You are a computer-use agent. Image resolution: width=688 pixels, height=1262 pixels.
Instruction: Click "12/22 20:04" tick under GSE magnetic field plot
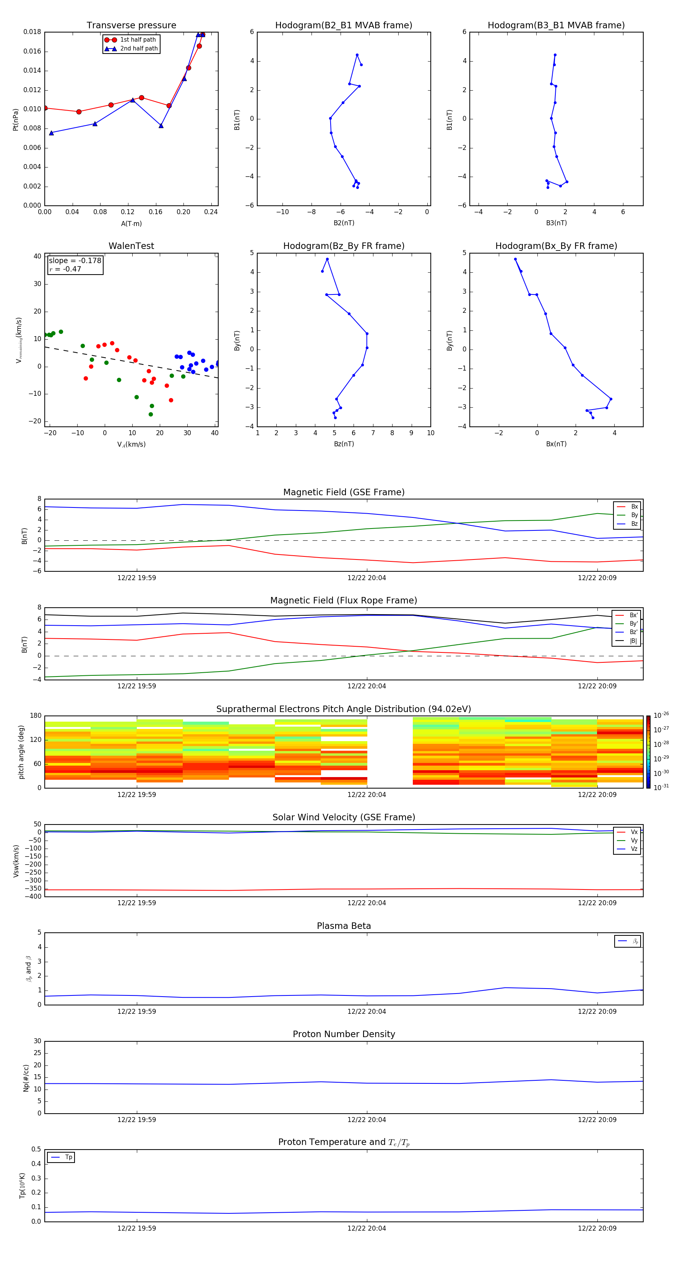click(367, 578)
